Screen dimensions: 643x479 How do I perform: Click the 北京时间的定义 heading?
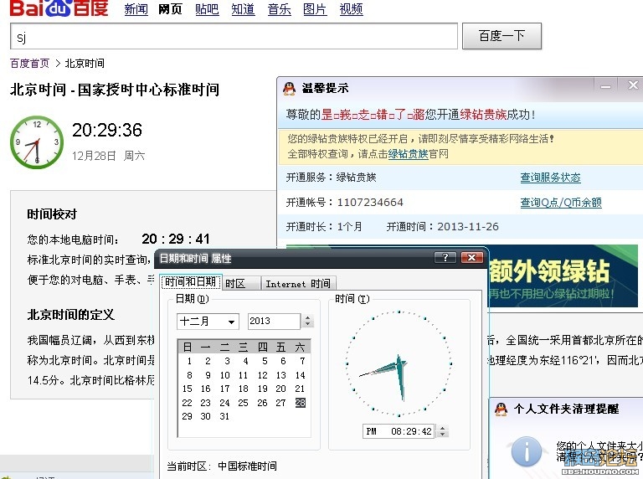coord(71,315)
